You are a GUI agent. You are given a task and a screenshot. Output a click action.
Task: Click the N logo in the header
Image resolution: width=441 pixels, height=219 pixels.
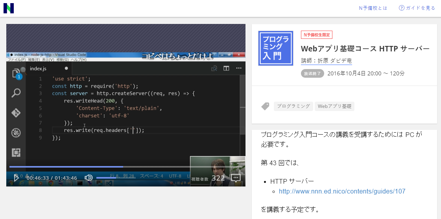pyautogui.click(x=9, y=8)
